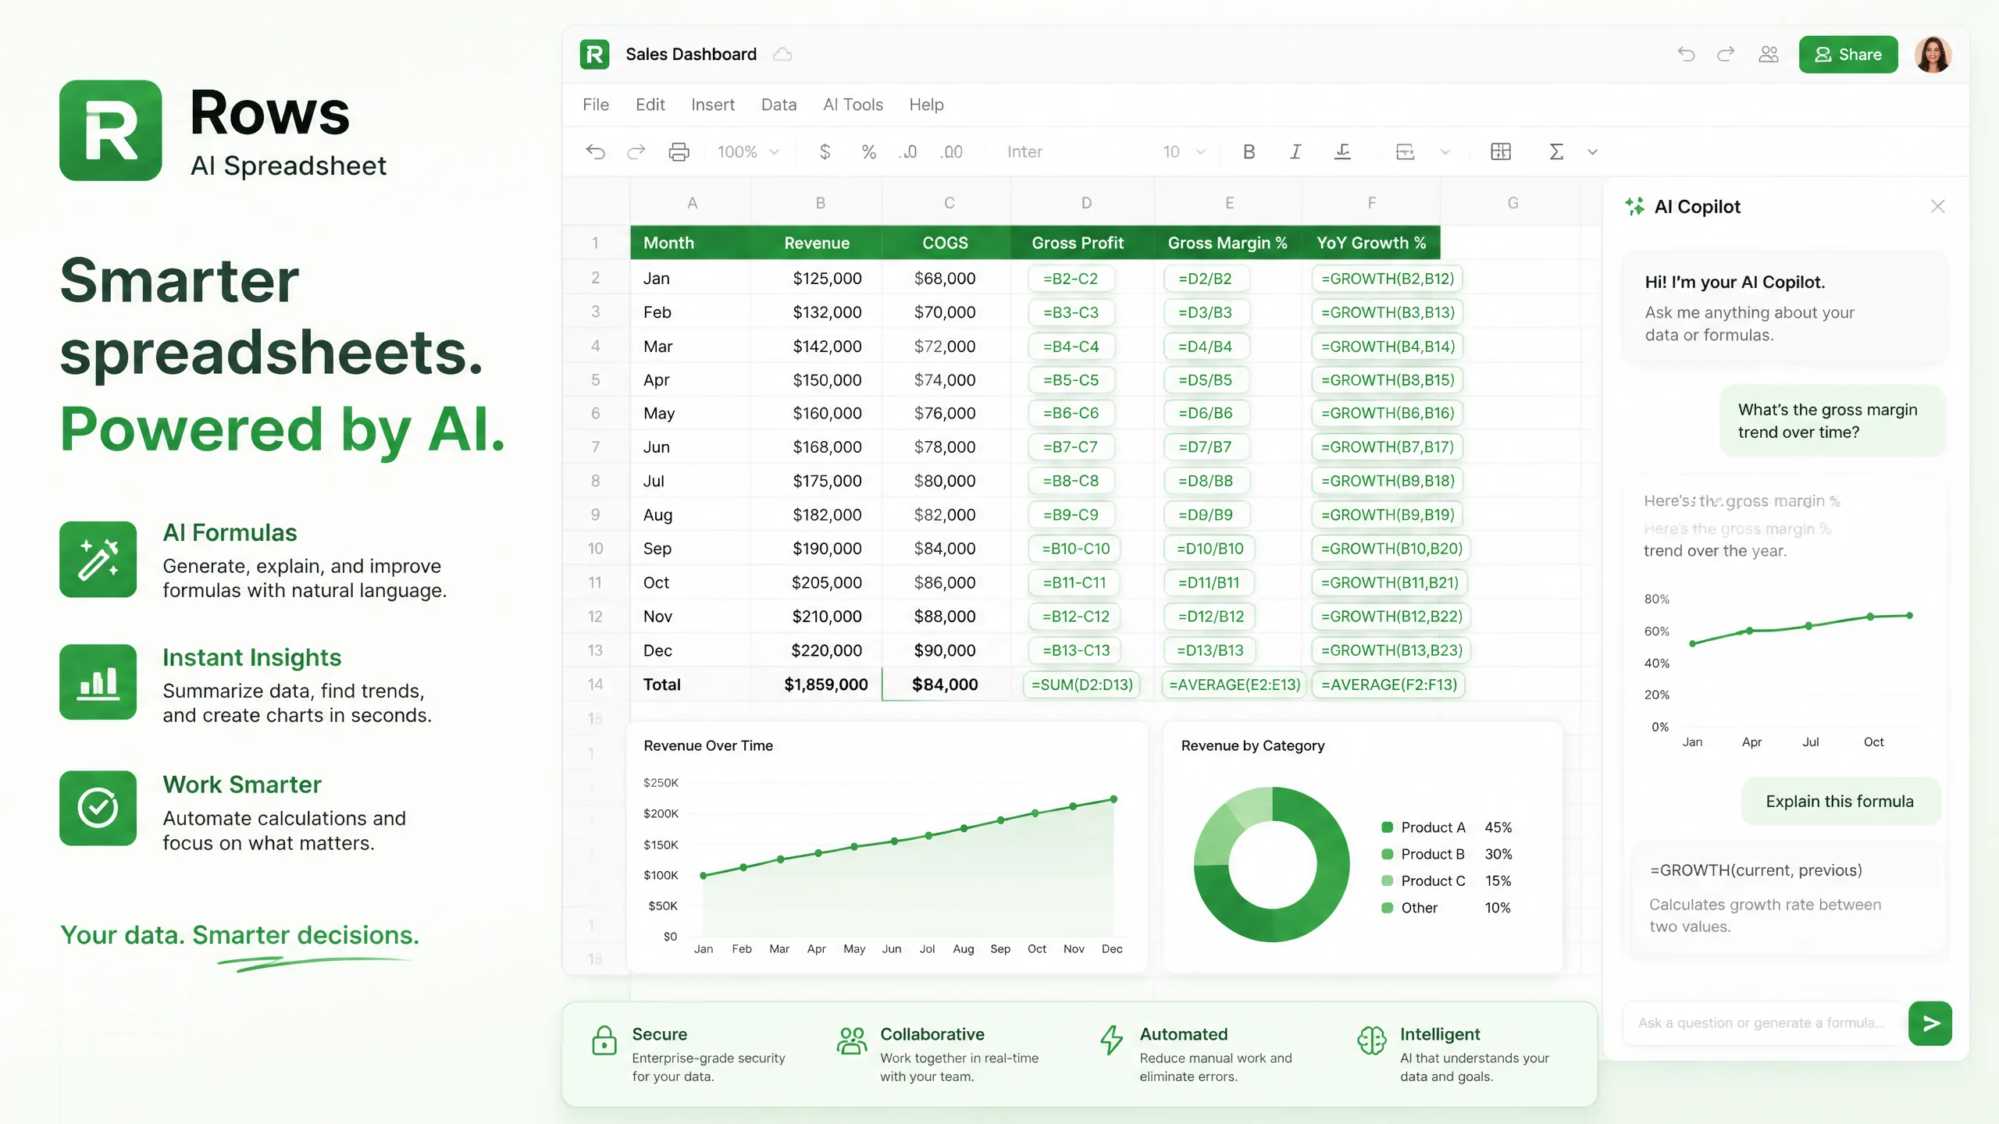Select the =SUM(D2:D13) cell
This screenshot has height=1124, width=1999.
[x=1081, y=685]
